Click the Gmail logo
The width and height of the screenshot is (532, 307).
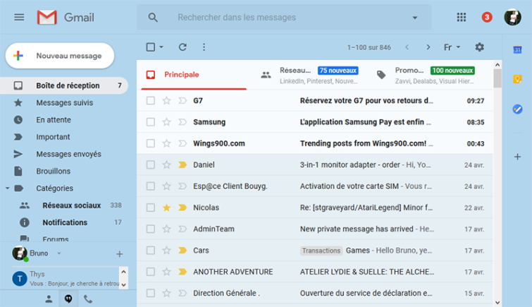click(x=66, y=17)
